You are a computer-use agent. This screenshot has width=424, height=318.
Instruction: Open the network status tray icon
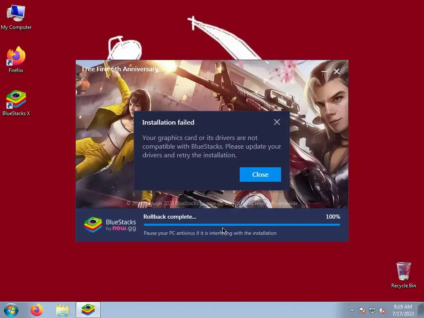tap(372, 310)
